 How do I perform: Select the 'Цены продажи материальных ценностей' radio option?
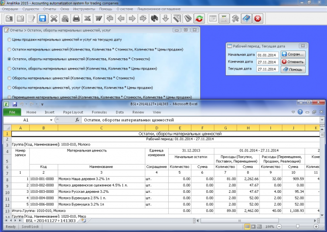pyautogui.click(x=10, y=40)
